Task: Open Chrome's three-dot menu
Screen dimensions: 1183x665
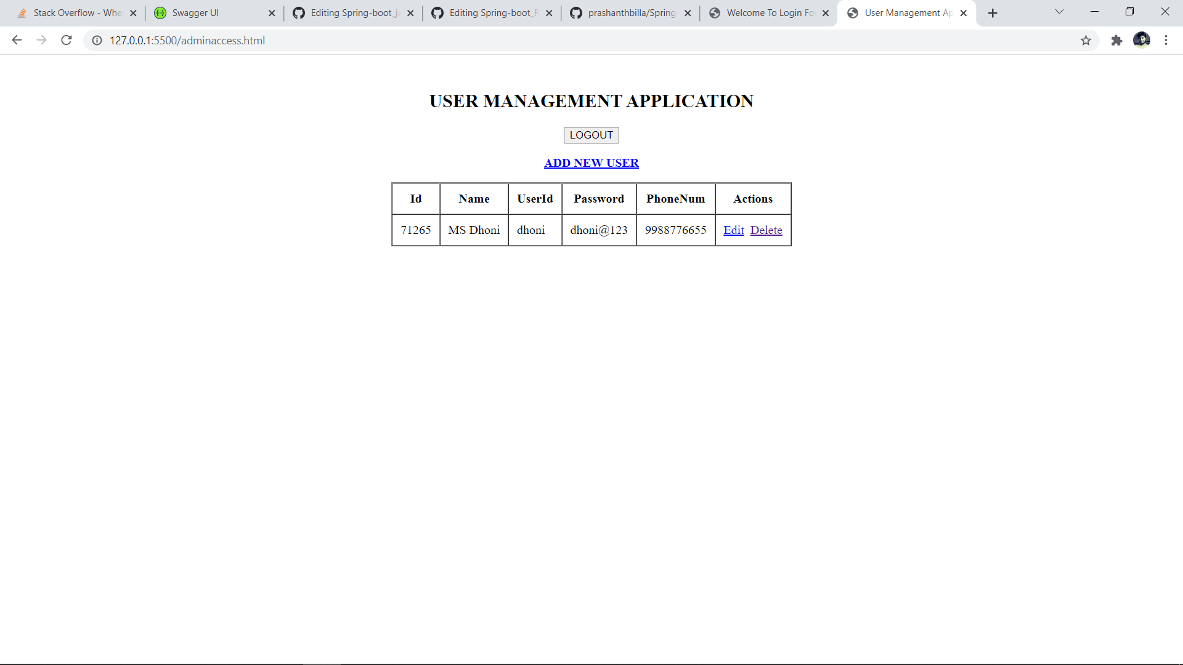Action: pos(1166,40)
